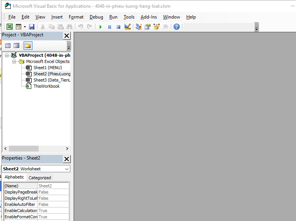296x221 pixels.
Task: Click blue Help question mark icon
Action: pyautogui.click(x=177, y=27)
